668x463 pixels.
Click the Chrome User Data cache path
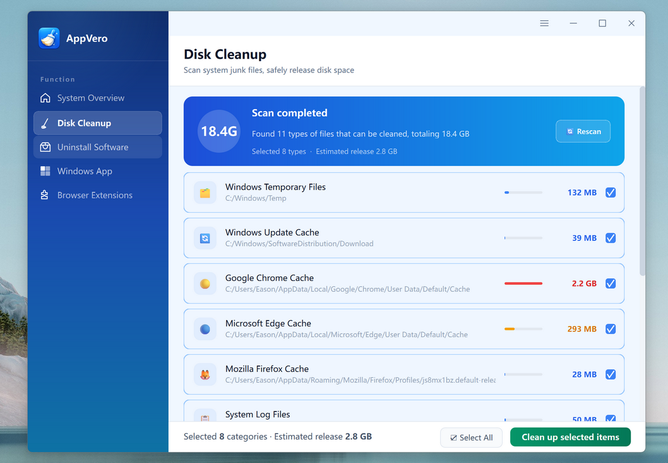point(348,289)
